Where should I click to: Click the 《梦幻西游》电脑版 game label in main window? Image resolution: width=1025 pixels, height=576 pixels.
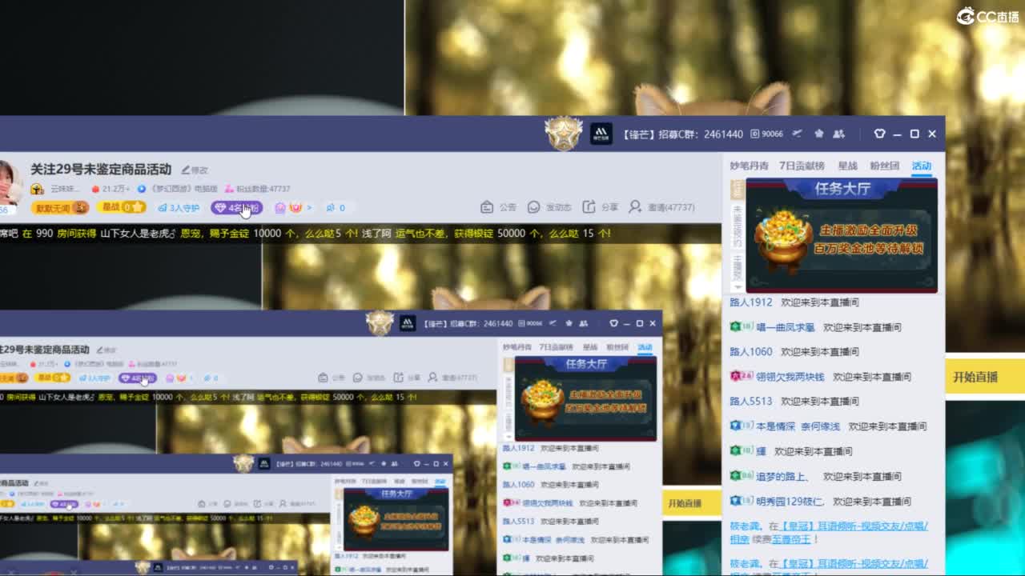pyautogui.click(x=177, y=190)
